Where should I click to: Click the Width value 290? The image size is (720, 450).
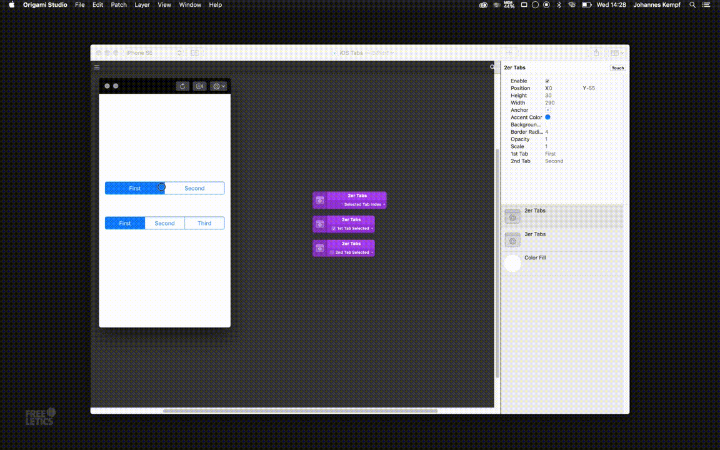coord(549,103)
